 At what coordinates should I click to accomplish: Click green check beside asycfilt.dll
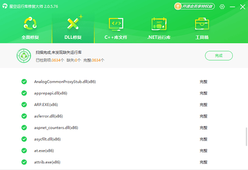tap(24, 139)
